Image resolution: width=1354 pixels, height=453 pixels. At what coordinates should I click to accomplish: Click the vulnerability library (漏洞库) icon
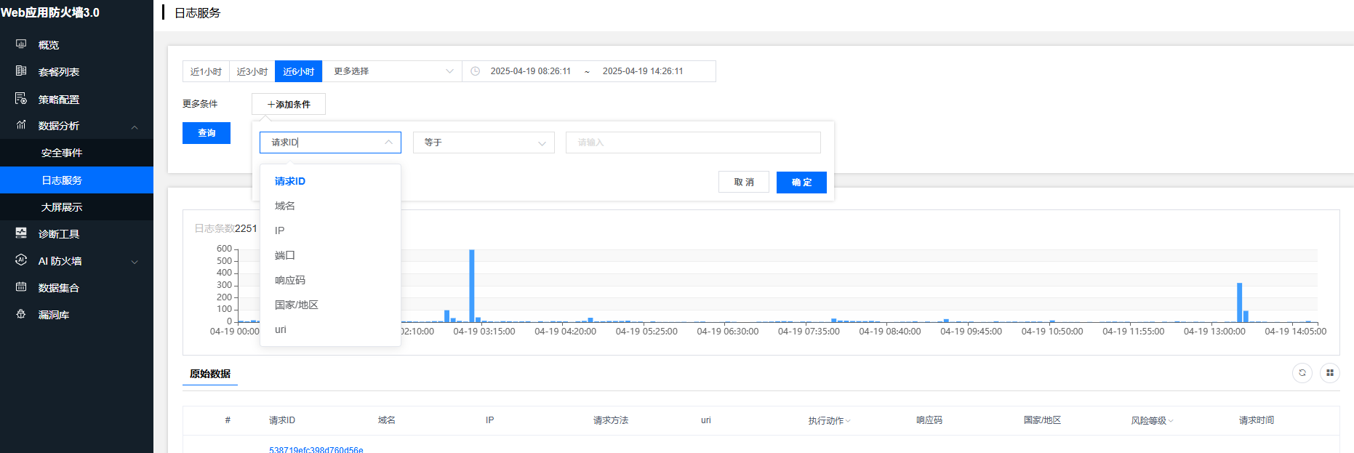(21, 314)
